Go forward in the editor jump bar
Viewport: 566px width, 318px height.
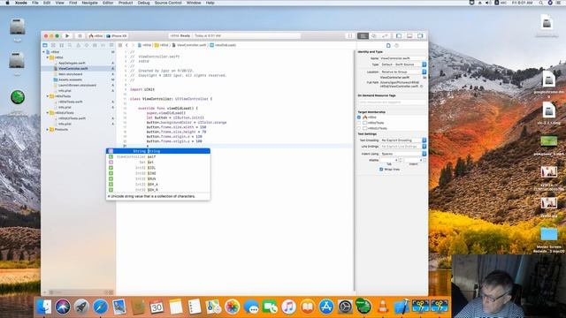click(133, 45)
